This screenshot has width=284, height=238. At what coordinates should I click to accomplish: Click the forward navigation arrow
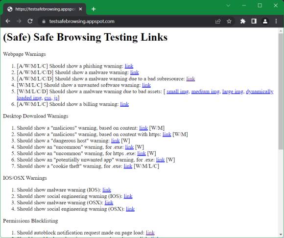(19, 21)
